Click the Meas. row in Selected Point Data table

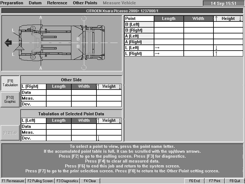pos(71,132)
